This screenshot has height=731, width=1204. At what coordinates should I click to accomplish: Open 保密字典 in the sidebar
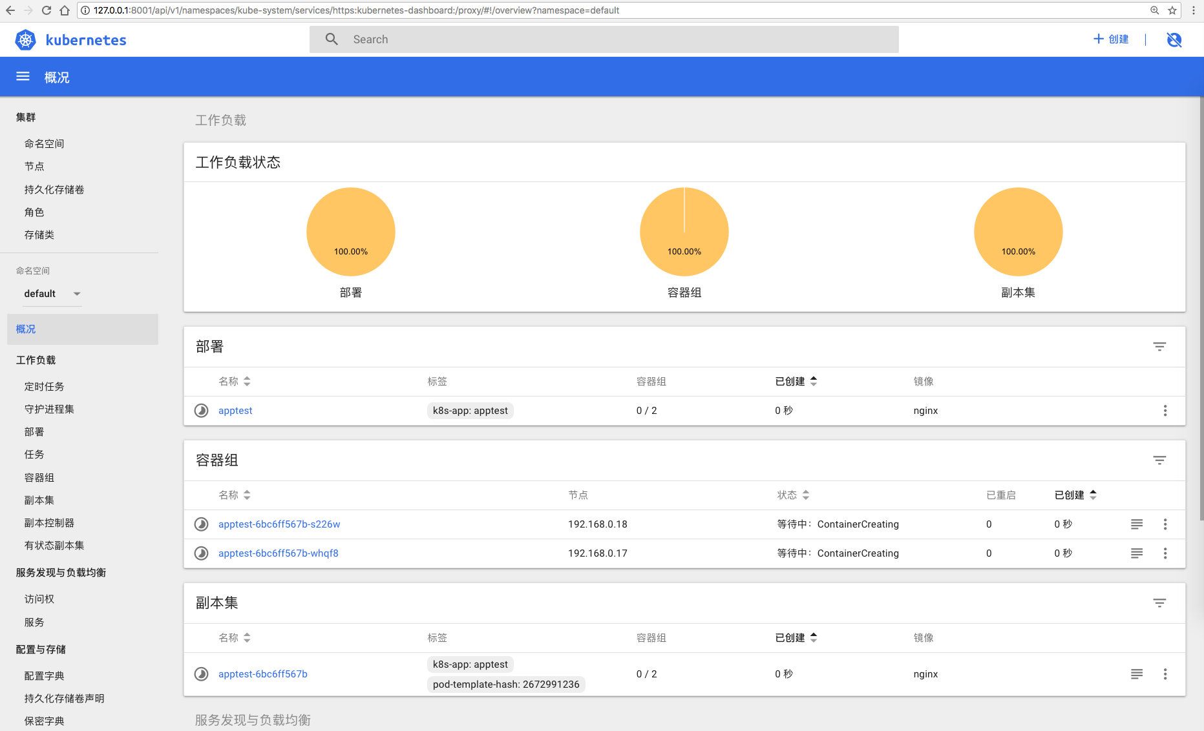pos(45,721)
